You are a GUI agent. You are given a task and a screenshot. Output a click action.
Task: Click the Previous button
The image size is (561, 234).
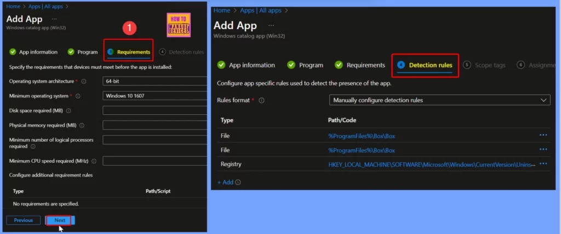pyautogui.click(x=23, y=220)
